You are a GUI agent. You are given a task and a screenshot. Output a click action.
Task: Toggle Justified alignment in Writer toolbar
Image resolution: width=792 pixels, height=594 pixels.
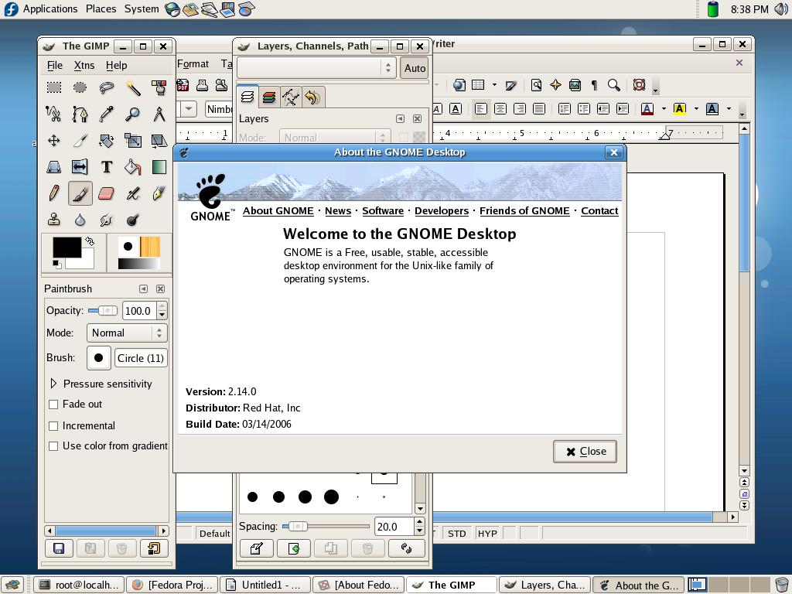539,108
